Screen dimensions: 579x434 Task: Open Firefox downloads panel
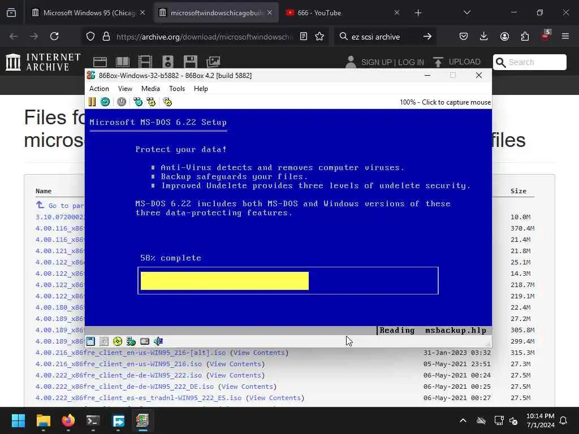(x=484, y=36)
